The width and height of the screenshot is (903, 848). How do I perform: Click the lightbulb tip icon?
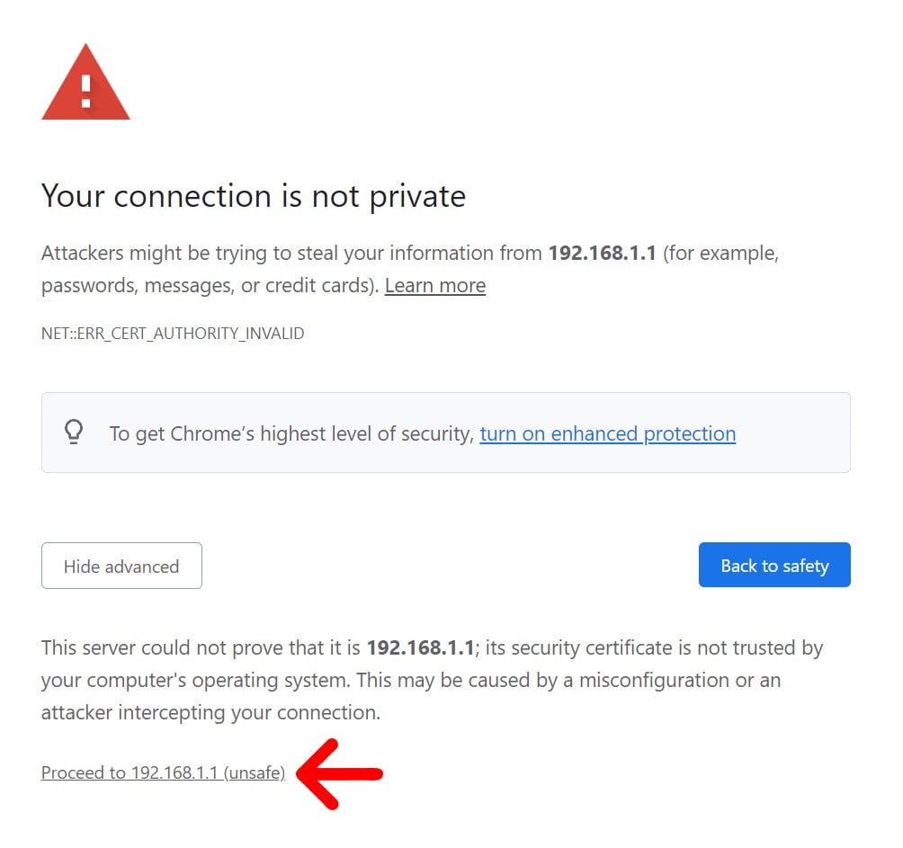[x=74, y=433]
